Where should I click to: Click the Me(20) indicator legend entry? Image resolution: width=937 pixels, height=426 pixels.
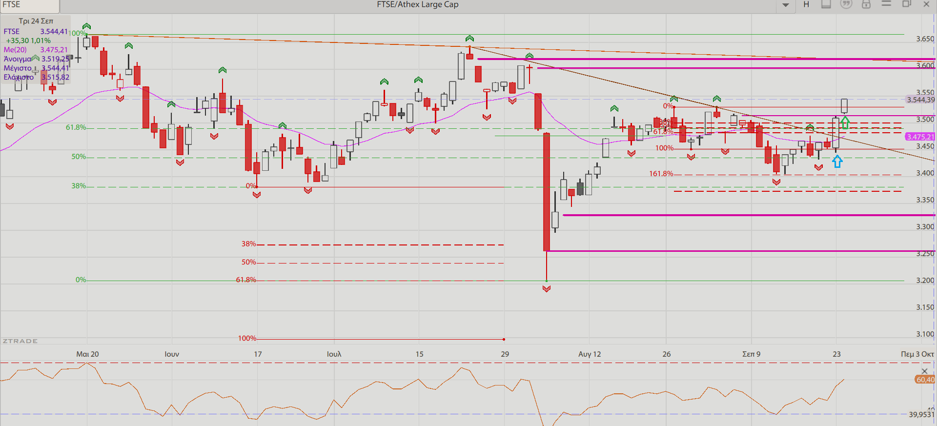(x=36, y=50)
